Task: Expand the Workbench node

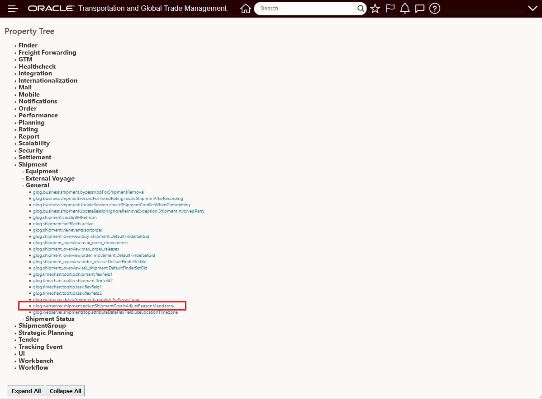Action: pos(36,361)
